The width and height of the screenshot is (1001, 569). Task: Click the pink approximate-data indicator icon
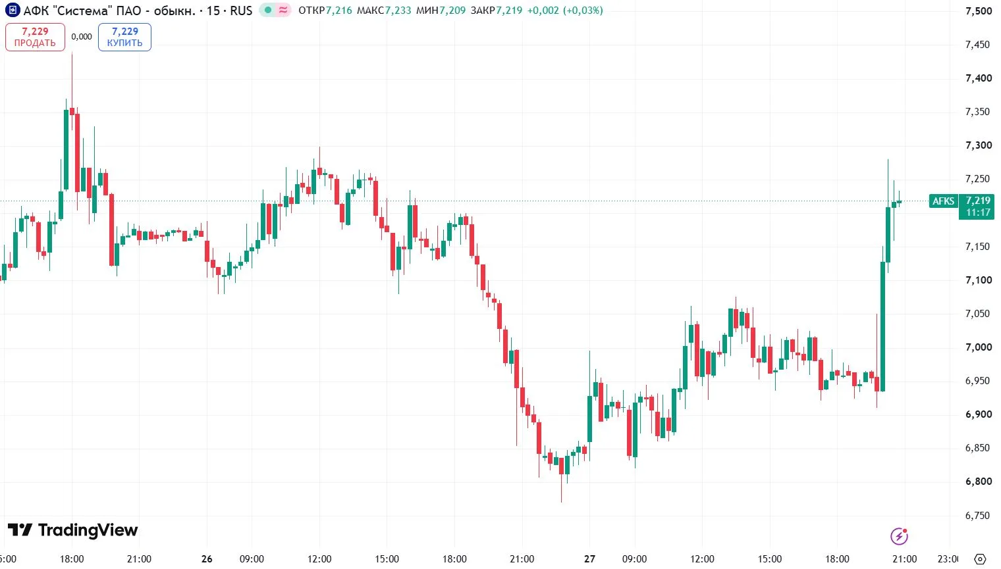(x=283, y=11)
